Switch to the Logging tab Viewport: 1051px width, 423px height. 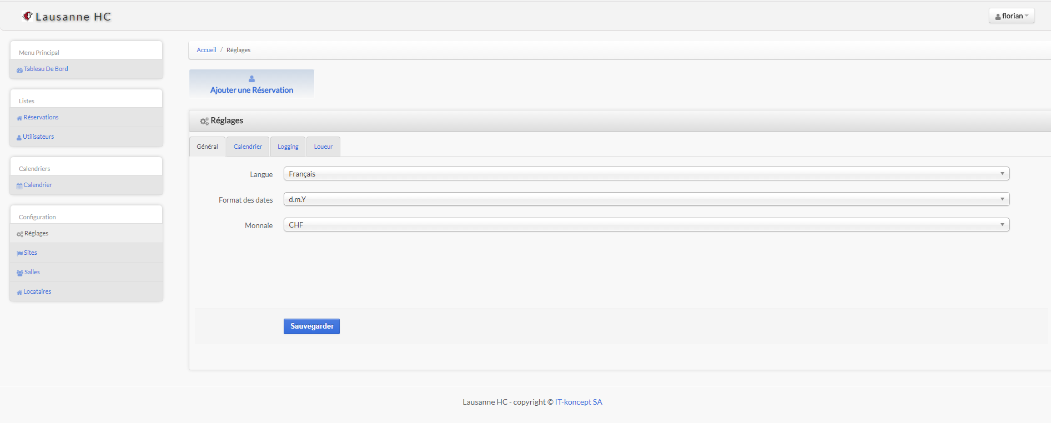click(x=288, y=147)
